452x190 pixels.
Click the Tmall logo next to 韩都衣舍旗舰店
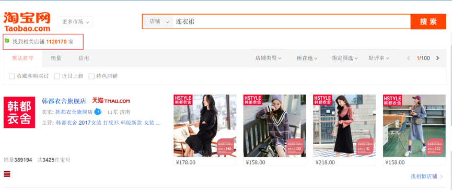[x=111, y=101]
